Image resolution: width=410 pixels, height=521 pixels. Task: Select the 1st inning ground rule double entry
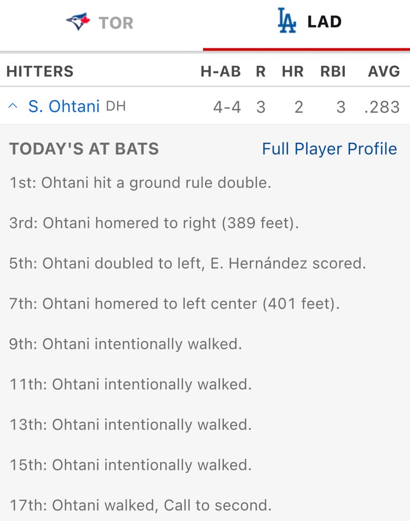pos(140,183)
